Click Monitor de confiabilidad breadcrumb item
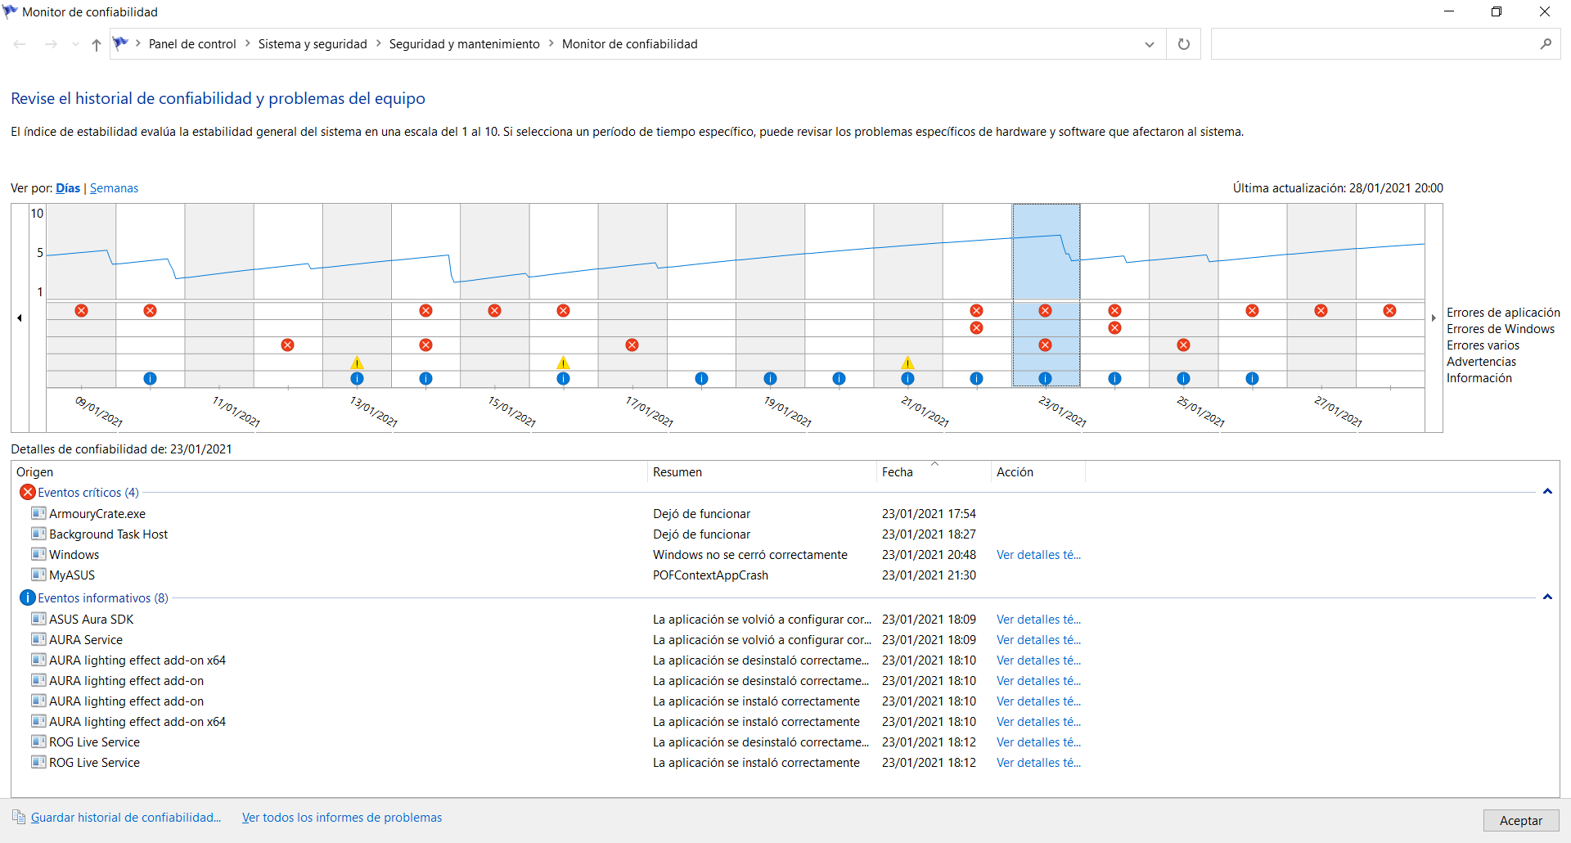Image resolution: width=1571 pixels, height=843 pixels. [x=630, y=44]
